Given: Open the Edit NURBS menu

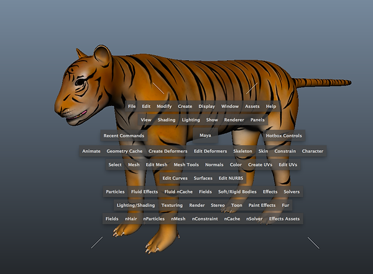Looking at the screenshot, I should pyautogui.click(x=231, y=178).
